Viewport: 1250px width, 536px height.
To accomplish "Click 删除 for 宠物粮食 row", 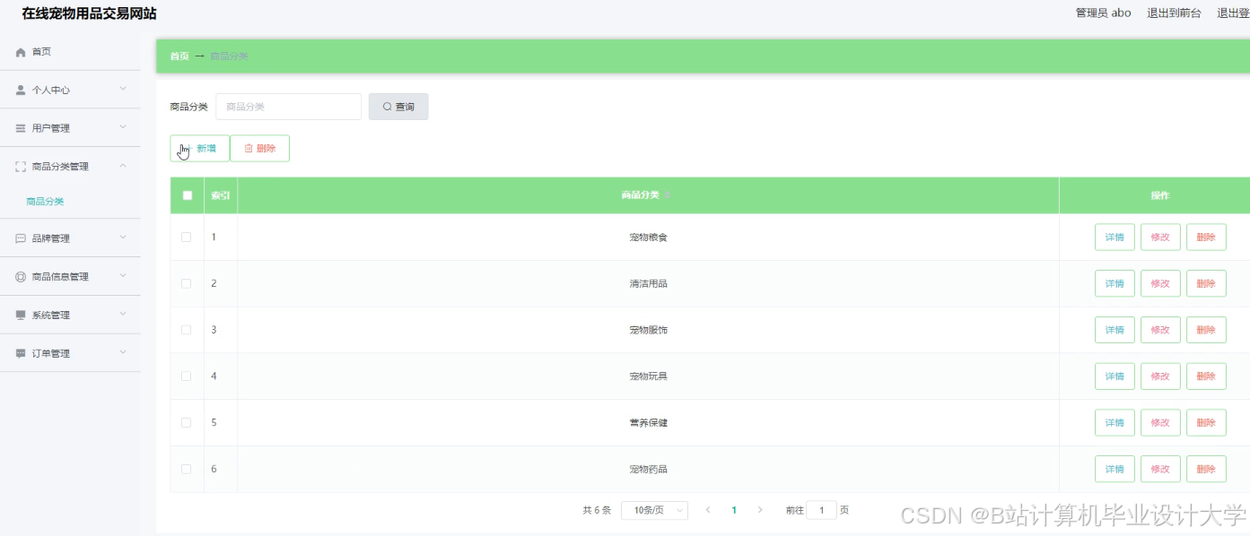I will [x=1206, y=238].
